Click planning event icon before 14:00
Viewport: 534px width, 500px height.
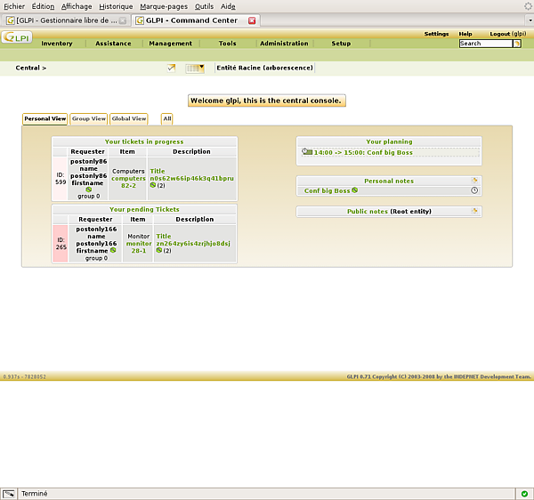[307, 152]
